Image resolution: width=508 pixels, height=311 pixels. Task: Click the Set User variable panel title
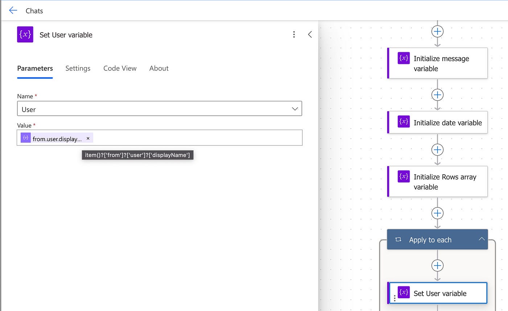(x=66, y=35)
